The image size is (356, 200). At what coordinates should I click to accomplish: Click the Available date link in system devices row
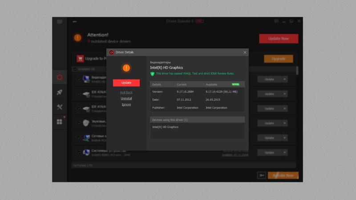tap(235, 155)
